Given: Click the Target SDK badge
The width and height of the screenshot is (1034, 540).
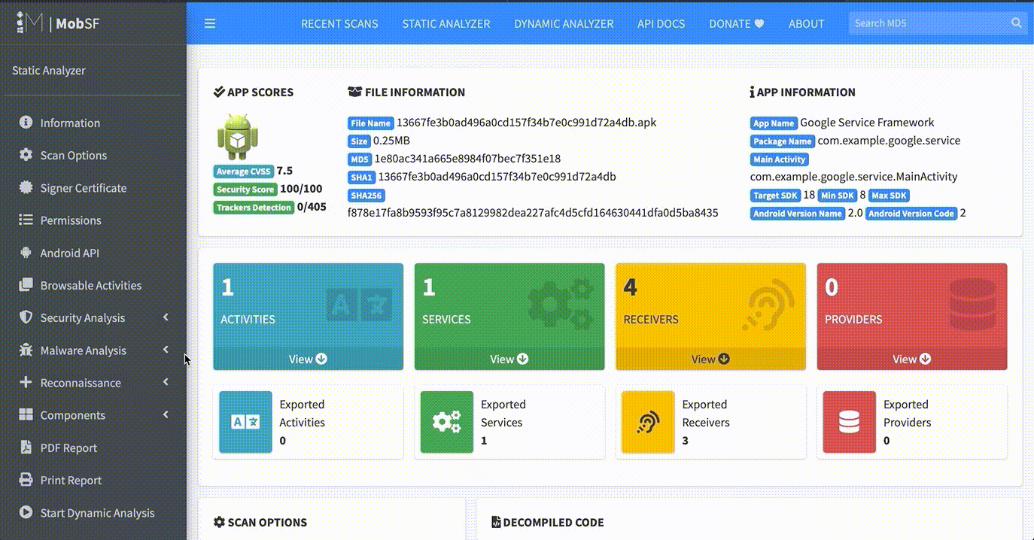Looking at the screenshot, I should click(775, 196).
